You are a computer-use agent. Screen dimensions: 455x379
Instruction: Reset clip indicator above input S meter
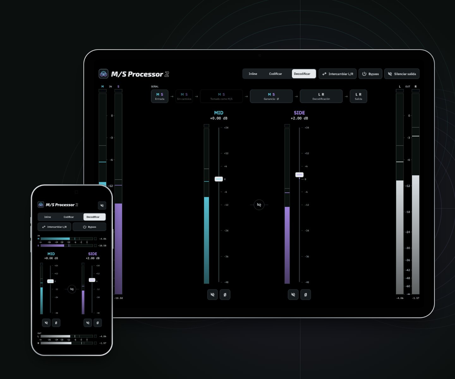point(118,91)
